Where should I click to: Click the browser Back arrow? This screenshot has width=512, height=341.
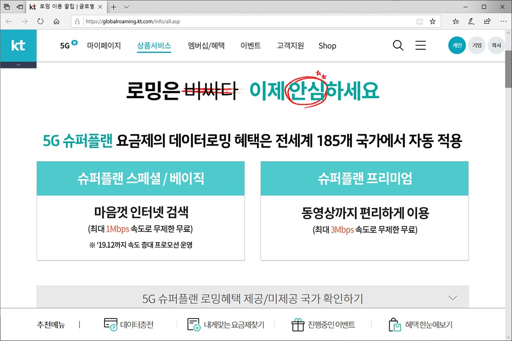point(9,22)
